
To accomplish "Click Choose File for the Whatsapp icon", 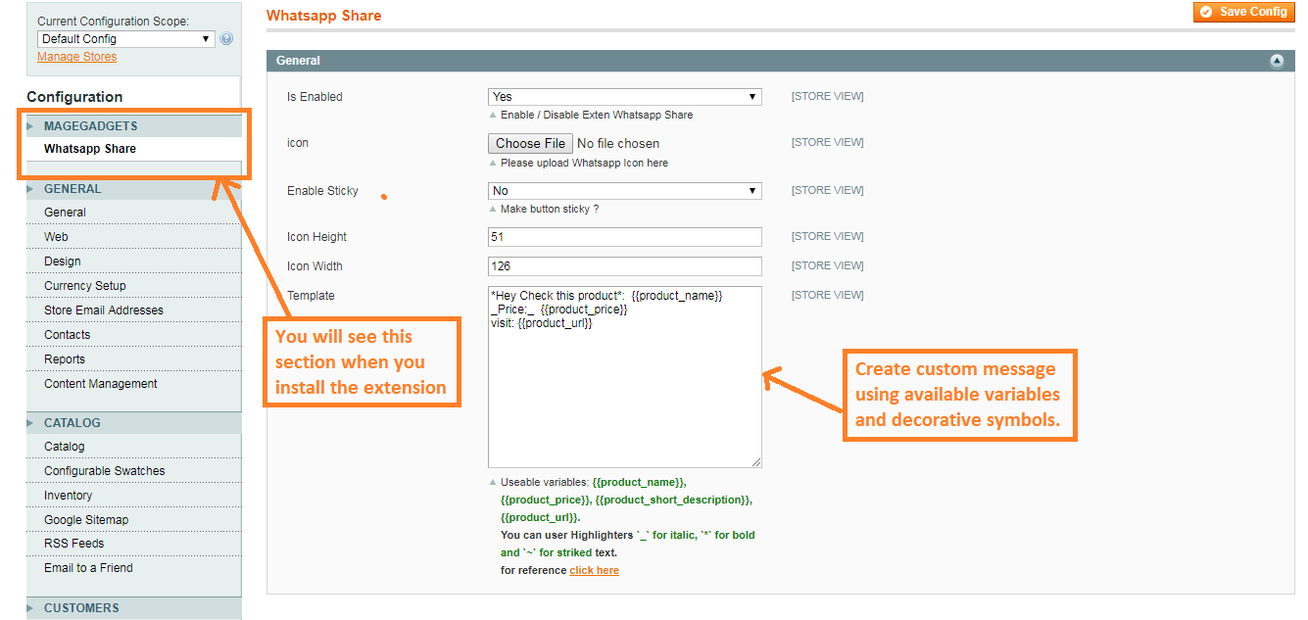I will [x=530, y=143].
